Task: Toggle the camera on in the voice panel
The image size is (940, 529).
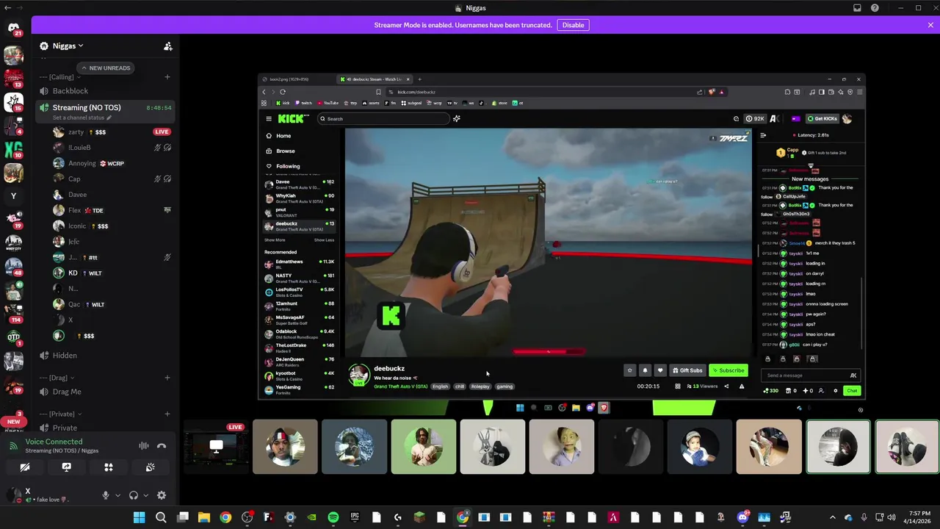Action: point(24,467)
